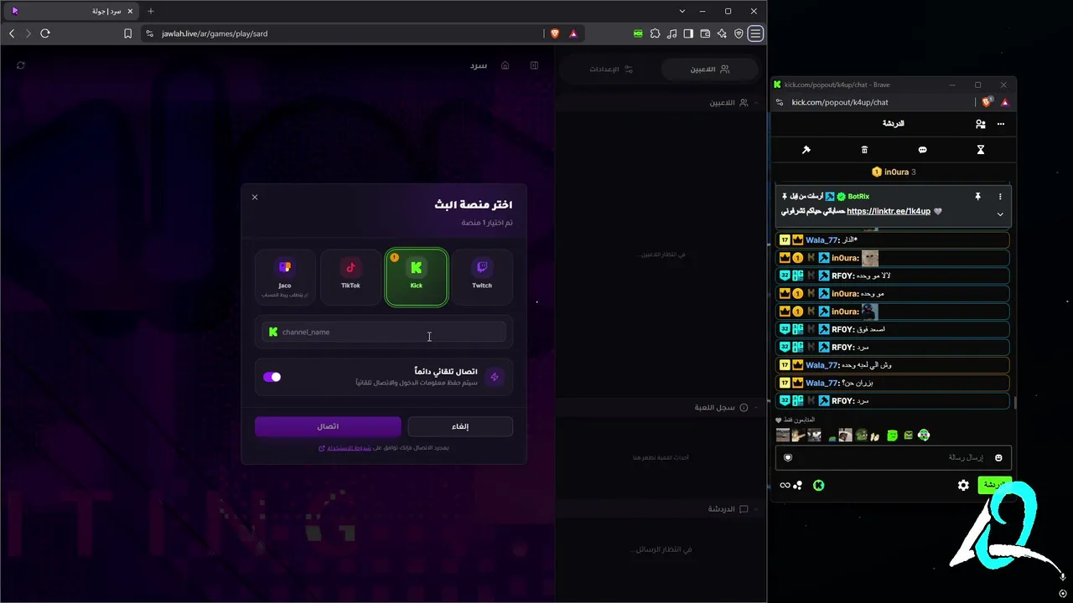Viewport: 1073px width, 603px height.
Task: Open a new browser tab
Action: coord(151,11)
